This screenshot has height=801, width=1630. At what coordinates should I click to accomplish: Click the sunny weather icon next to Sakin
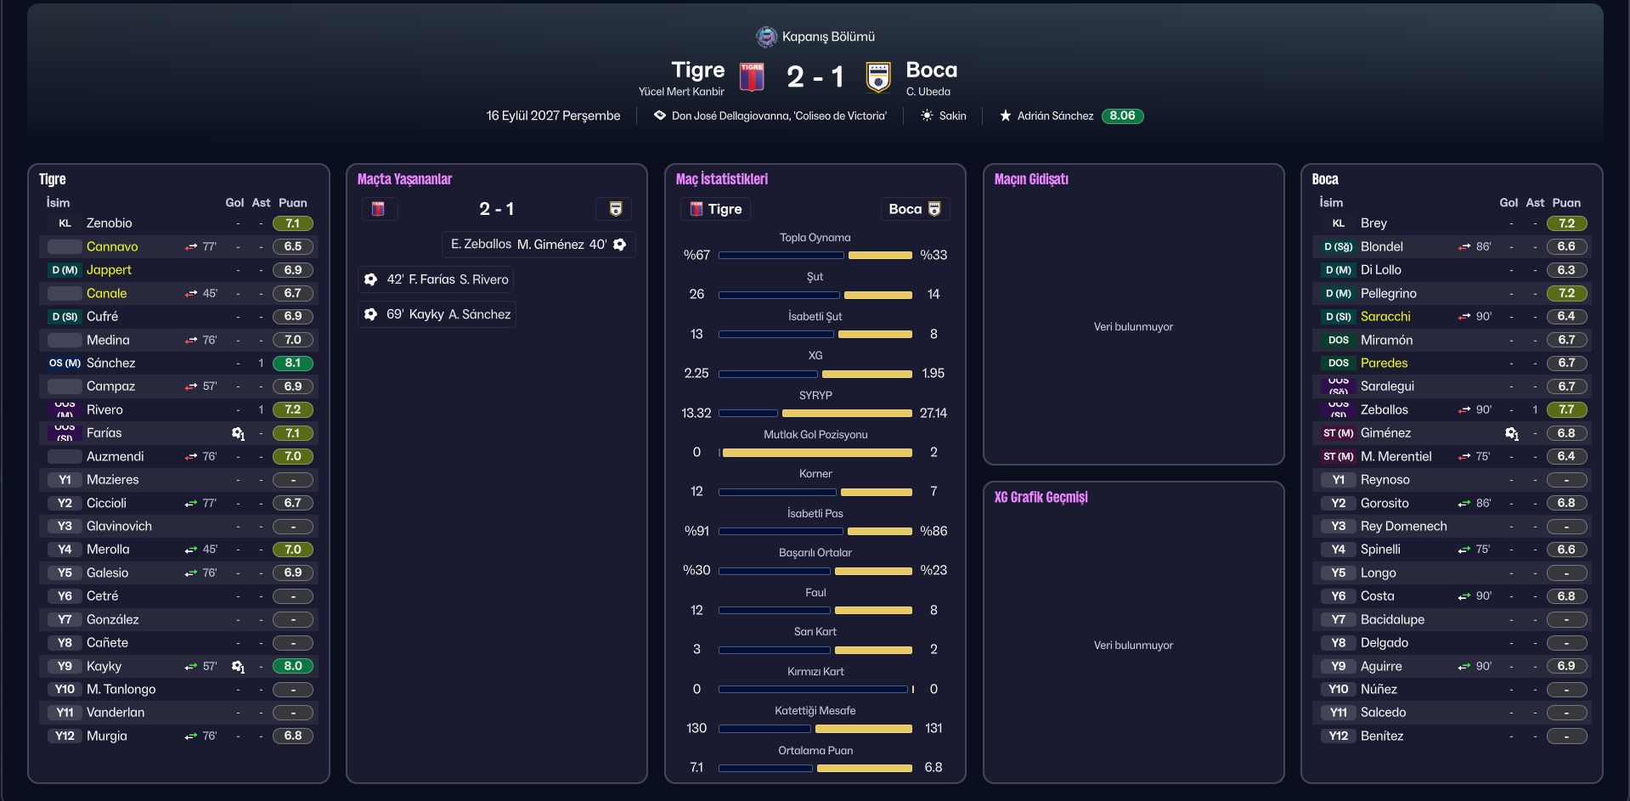click(x=927, y=116)
